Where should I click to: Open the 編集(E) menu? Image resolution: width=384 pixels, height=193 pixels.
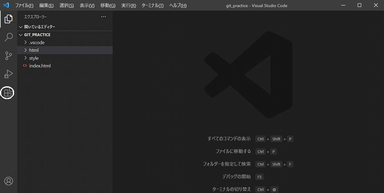coord(46,6)
